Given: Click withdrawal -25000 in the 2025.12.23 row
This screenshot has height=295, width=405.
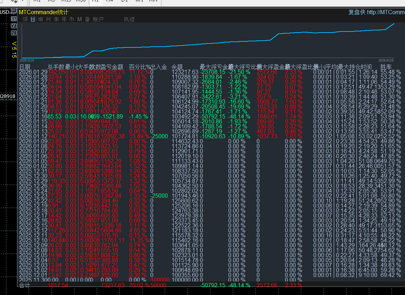Looking at the screenshot, I should click(159, 196).
